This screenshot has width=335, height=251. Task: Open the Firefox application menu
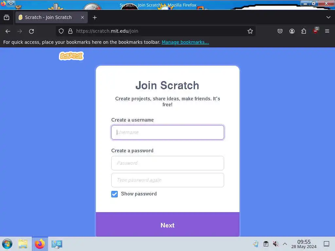point(327,31)
